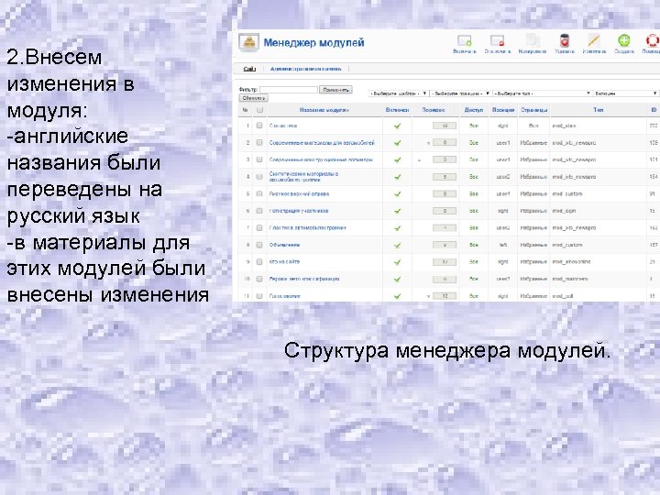Click the green enabled checkmark in row 7

[x=397, y=228]
